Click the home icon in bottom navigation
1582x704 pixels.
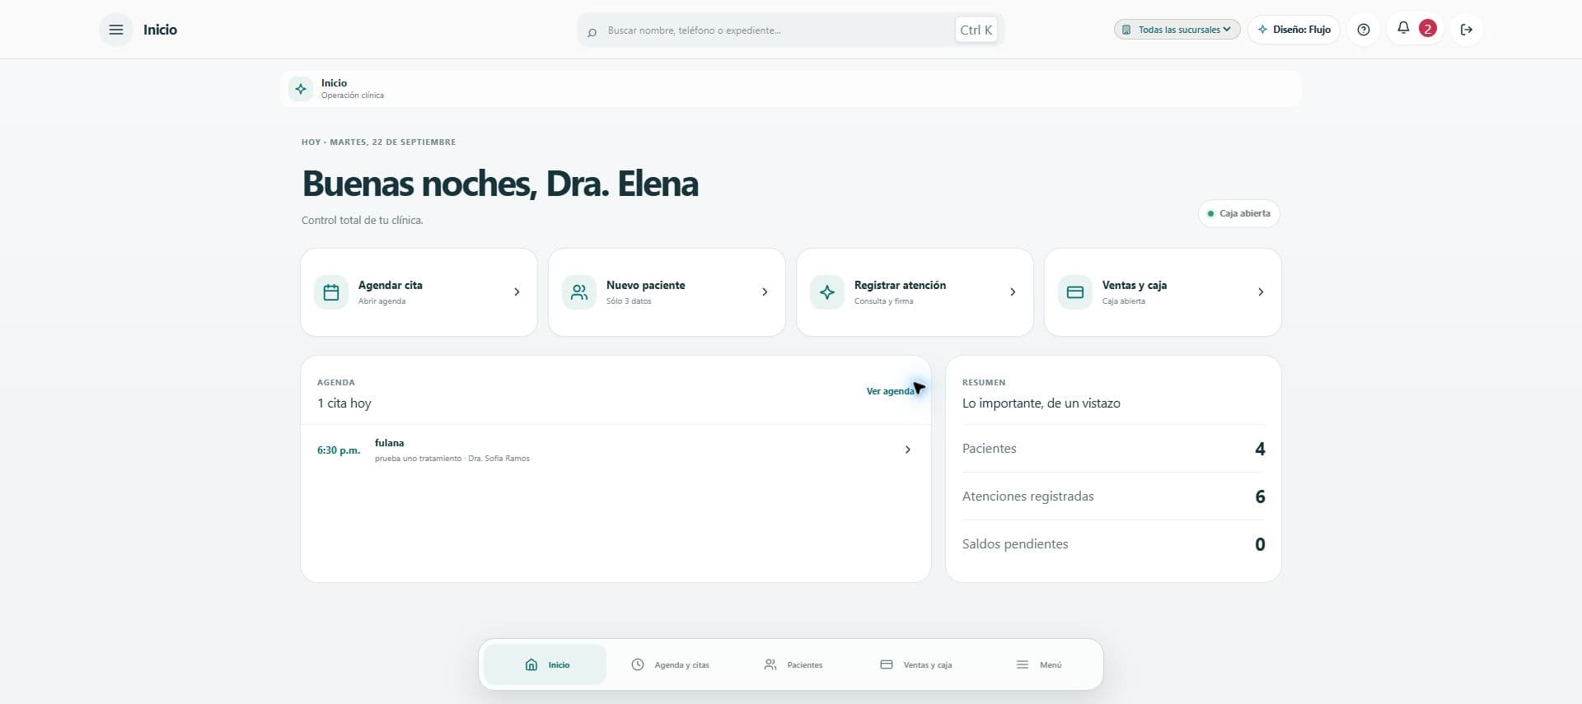click(531, 664)
